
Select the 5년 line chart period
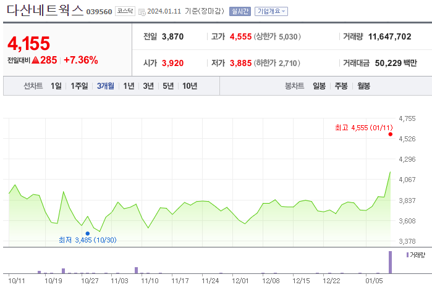(x=168, y=86)
